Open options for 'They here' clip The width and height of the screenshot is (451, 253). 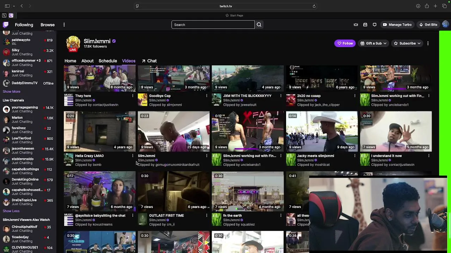(133, 96)
